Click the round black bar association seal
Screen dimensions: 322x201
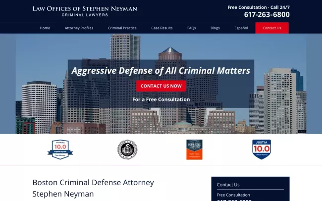pos(127,150)
